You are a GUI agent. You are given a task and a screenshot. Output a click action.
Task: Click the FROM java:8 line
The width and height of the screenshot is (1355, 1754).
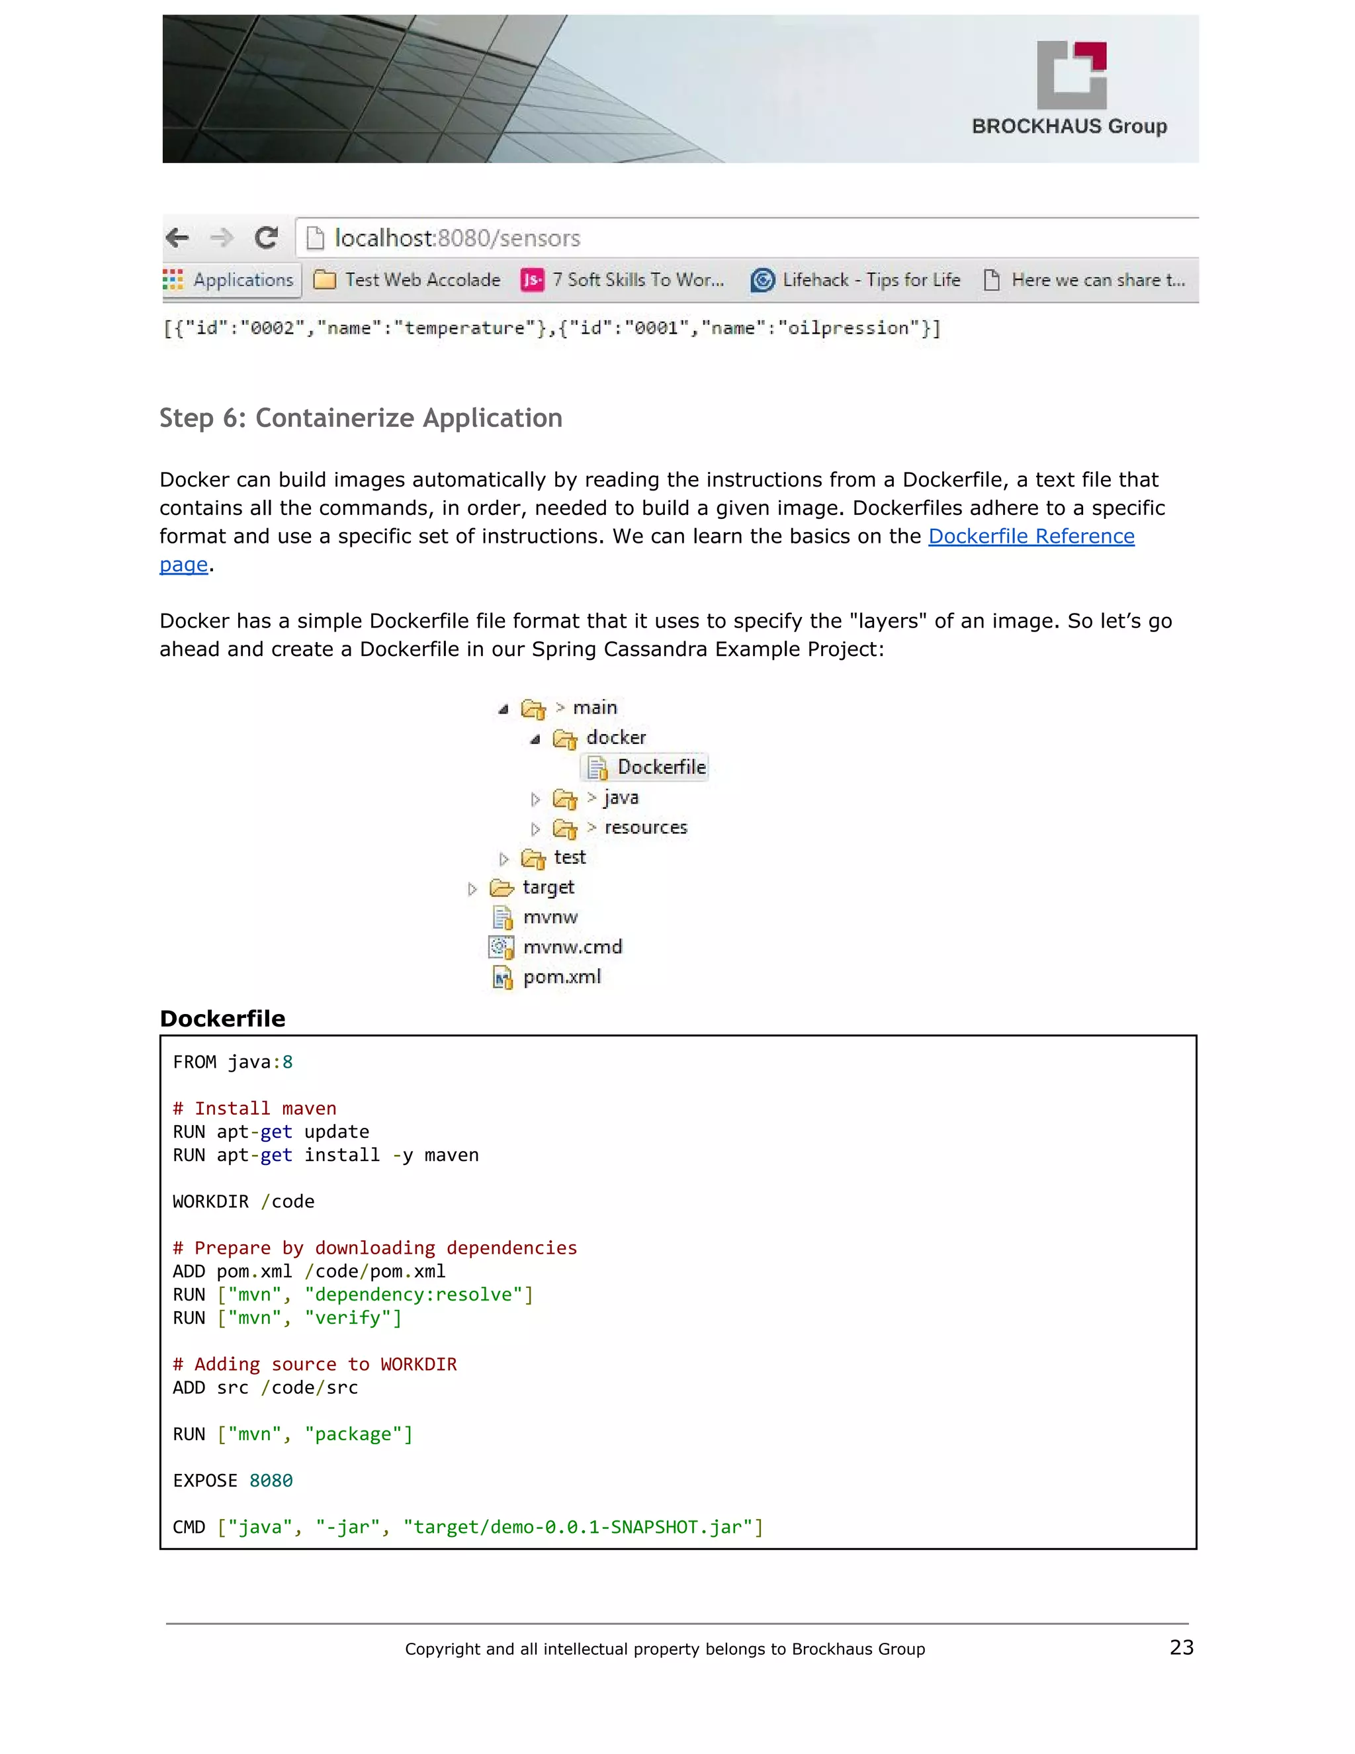tap(233, 1062)
